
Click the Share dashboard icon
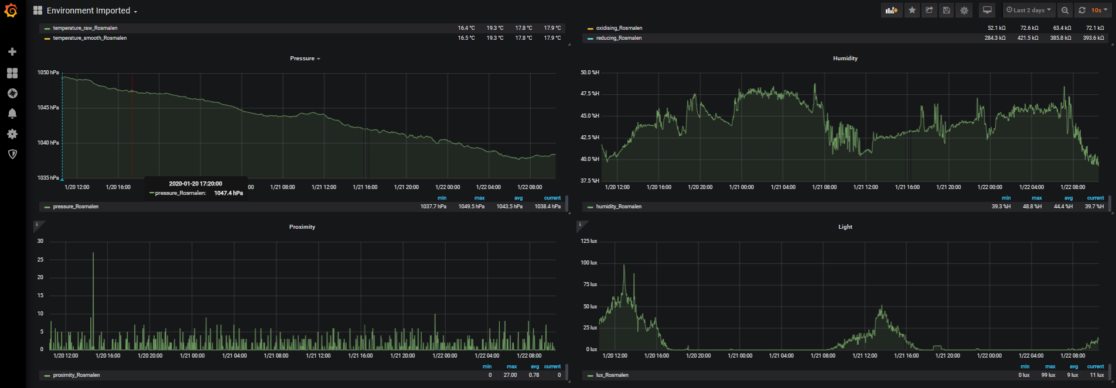929,10
